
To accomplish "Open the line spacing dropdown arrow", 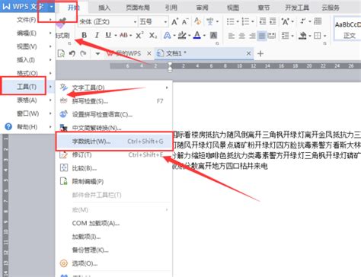I will coord(292,36).
